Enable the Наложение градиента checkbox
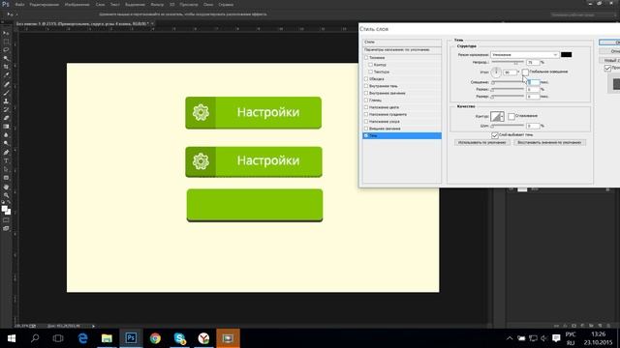The width and height of the screenshot is (620, 348). tap(366, 114)
